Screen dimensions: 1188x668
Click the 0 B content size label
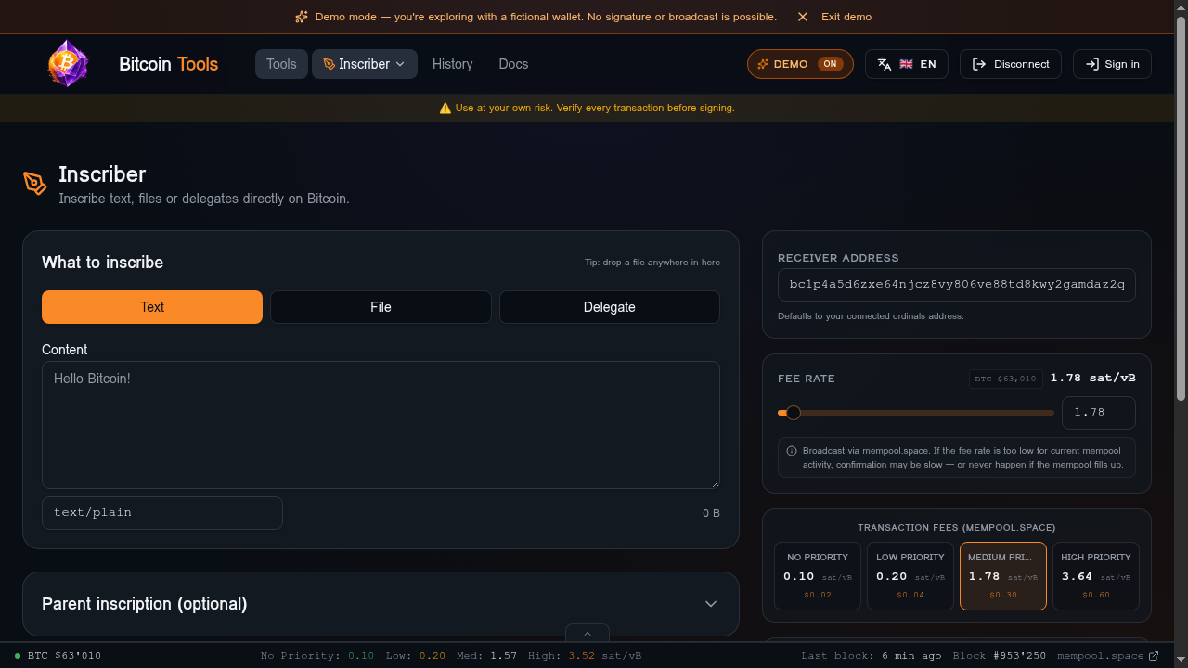pos(711,513)
